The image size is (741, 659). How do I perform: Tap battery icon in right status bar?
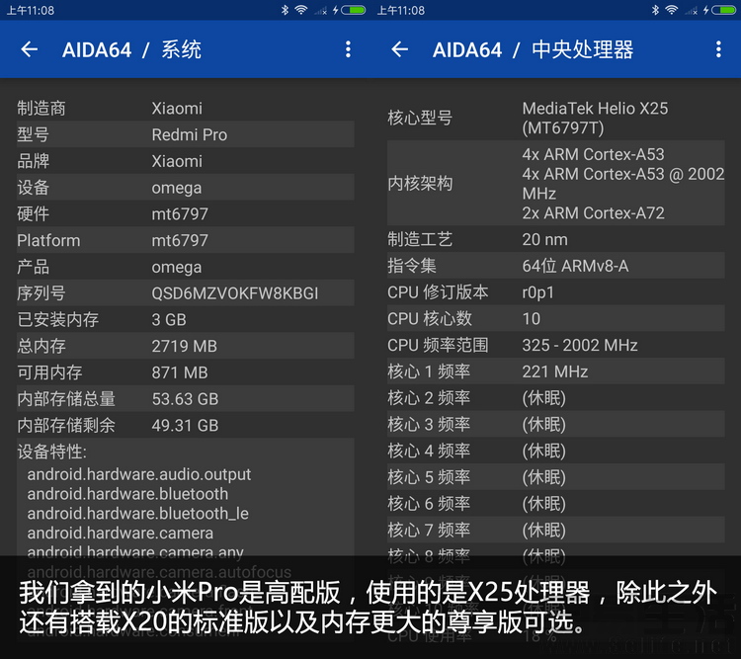(724, 10)
